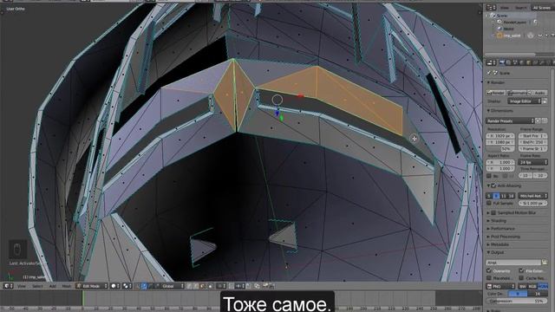555x312 pixels.
Task: Switch to Modifiers properties tab icon
Action: point(542,62)
